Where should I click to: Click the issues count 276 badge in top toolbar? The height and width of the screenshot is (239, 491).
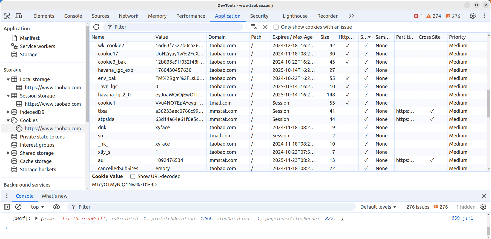pyautogui.click(x=453, y=16)
